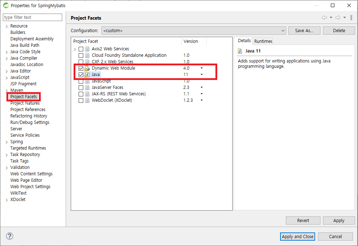358x246 pixels.
Task: Select Deployment Assembly page
Action: (32, 39)
